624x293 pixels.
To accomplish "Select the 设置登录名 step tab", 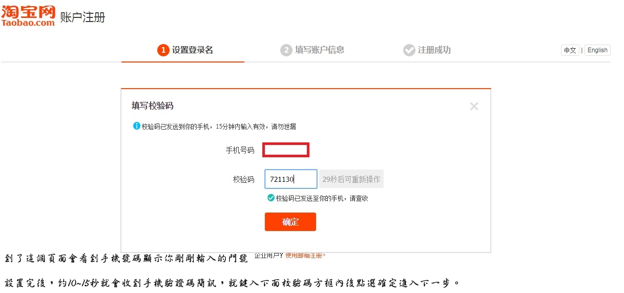I will (x=192, y=50).
